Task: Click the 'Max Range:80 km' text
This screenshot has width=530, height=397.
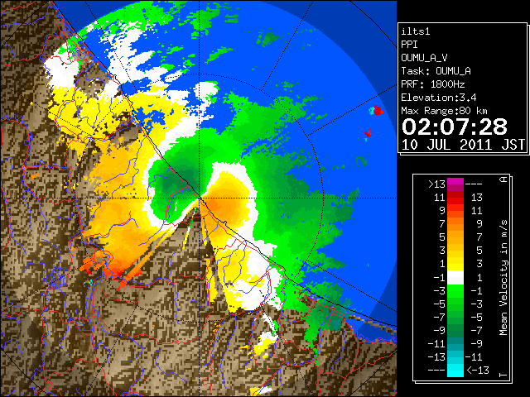Action: [444, 111]
